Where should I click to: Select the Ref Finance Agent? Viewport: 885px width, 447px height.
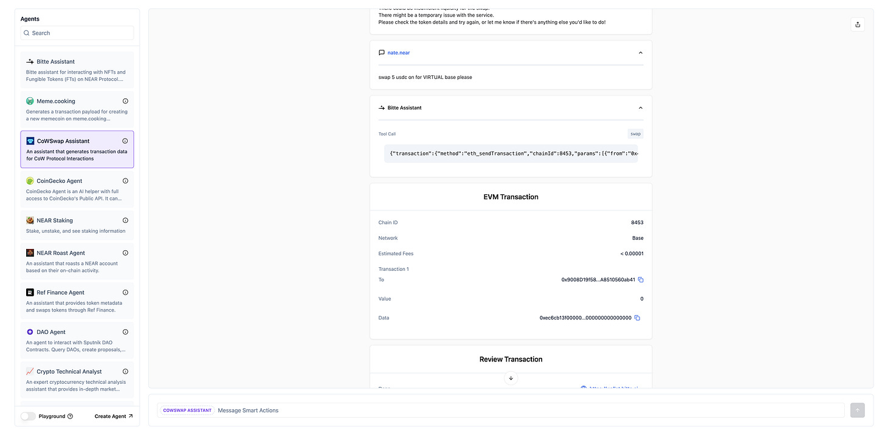pos(77,301)
